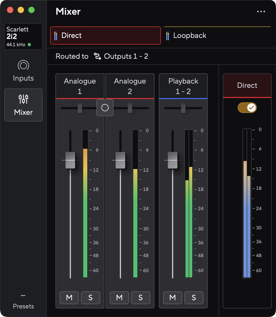Image resolution: width=276 pixels, height=317 pixels.
Task: Click the Analogue 2 level meter
Action: click(135, 204)
